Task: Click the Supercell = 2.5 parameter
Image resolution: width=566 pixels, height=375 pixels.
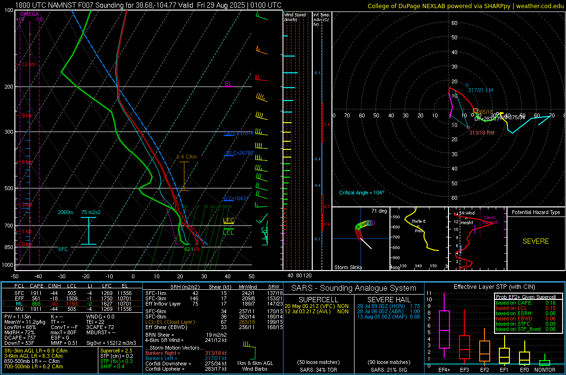Action: tap(116, 351)
